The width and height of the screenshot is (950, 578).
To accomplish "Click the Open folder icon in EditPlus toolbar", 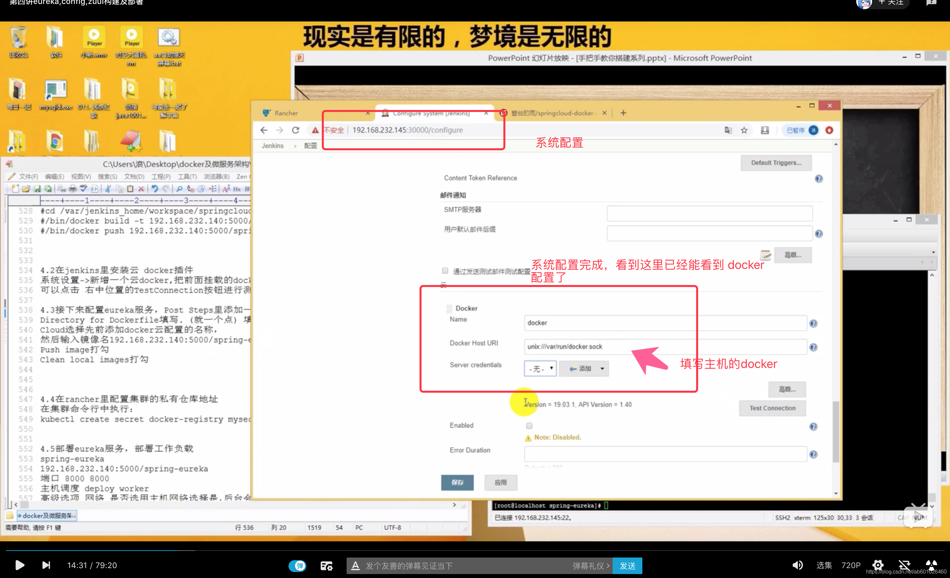I will 26,189.
